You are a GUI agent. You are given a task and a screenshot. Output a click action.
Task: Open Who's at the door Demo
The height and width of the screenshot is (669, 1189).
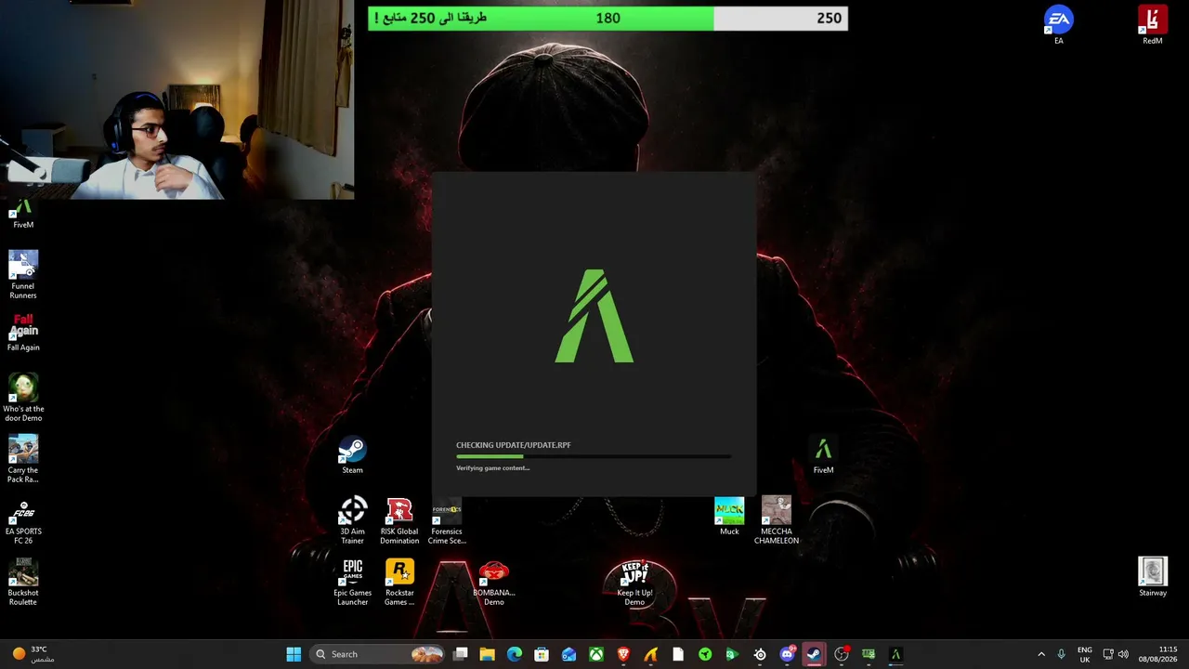[23, 398]
